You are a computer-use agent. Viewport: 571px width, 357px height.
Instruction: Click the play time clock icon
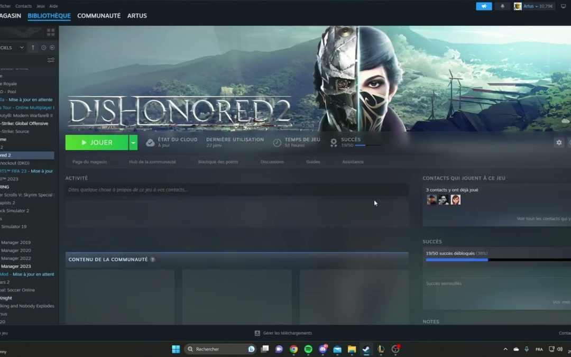tap(277, 142)
